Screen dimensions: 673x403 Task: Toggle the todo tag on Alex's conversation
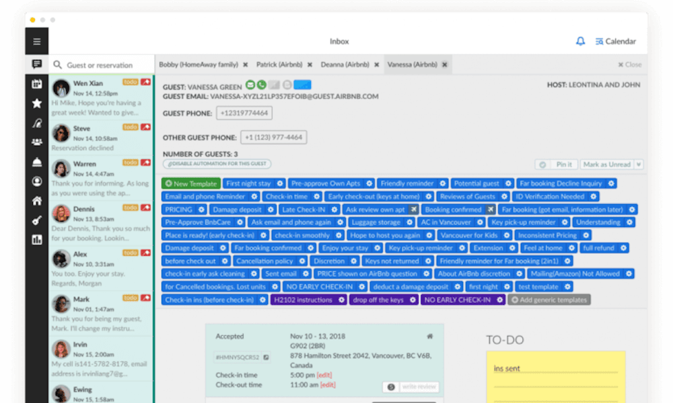131,253
